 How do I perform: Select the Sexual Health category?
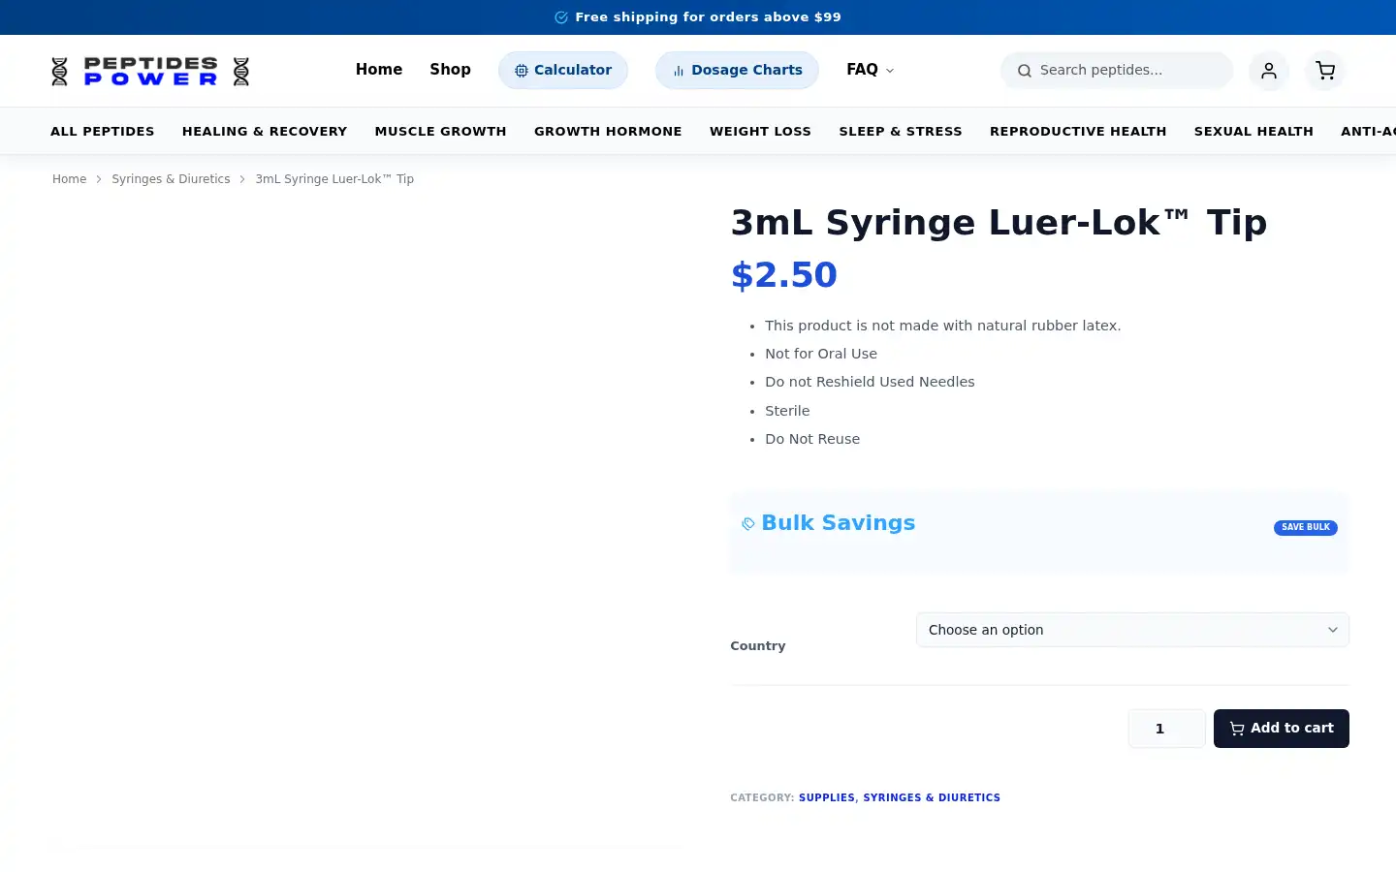click(x=1253, y=132)
